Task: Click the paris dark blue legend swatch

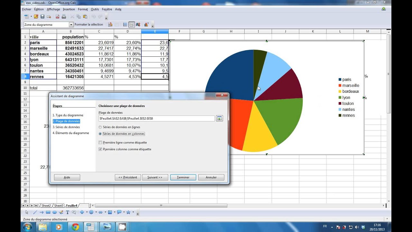Action: click(x=340, y=80)
